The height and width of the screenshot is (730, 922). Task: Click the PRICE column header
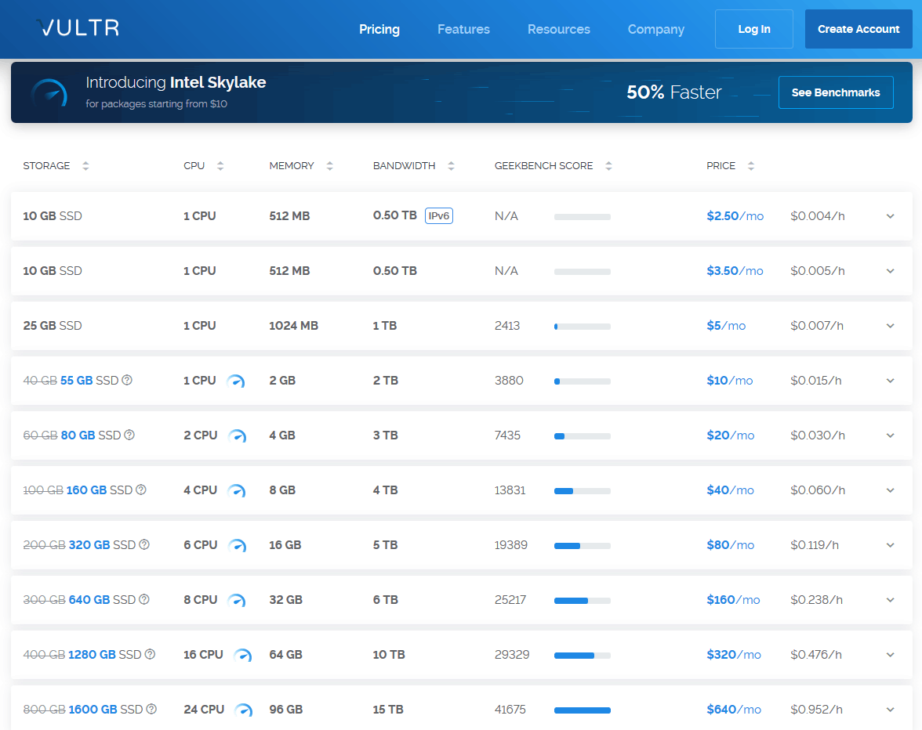[x=721, y=166]
